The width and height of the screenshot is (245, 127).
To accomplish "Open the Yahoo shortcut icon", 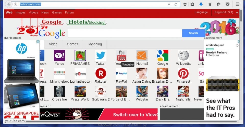I will click(59, 55).
